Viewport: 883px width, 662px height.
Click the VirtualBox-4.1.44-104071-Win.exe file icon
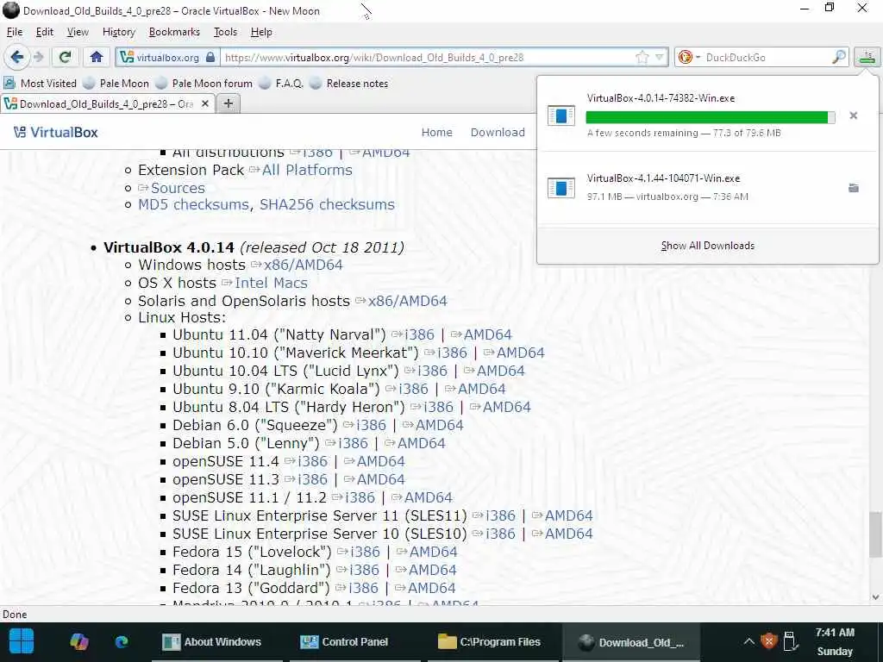point(560,188)
